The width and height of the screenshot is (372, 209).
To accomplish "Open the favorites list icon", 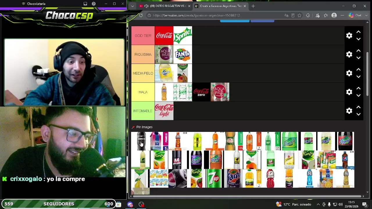I will 326,15.
